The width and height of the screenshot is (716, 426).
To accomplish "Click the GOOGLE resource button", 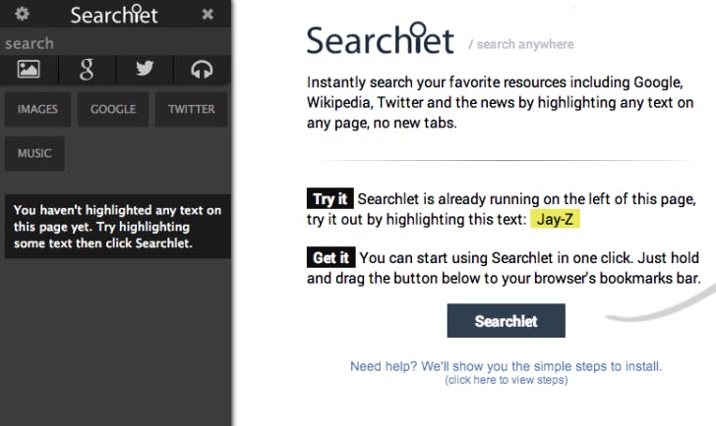I will pyautogui.click(x=113, y=110).
